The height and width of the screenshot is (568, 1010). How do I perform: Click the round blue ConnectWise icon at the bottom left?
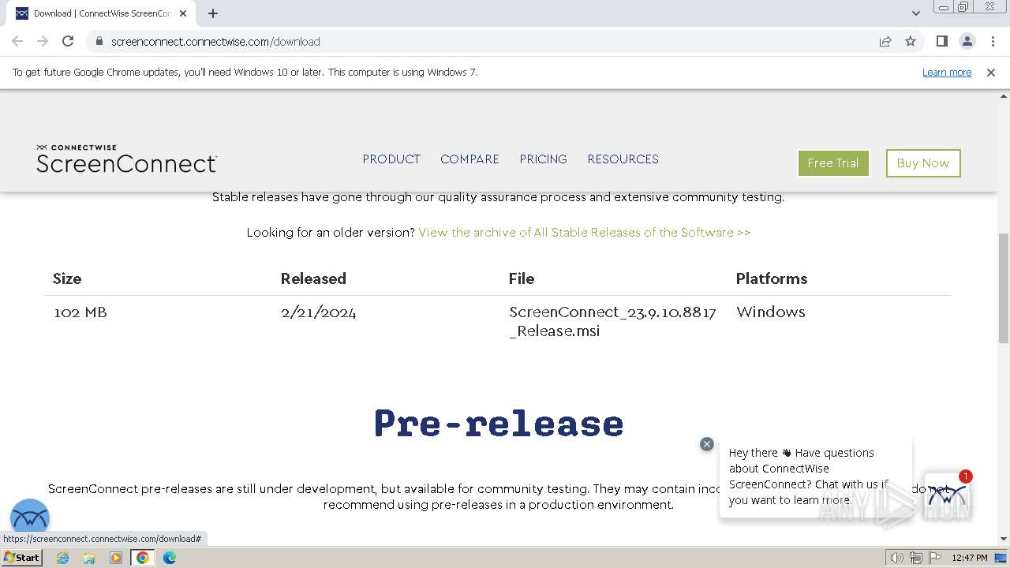pos(30,518)
